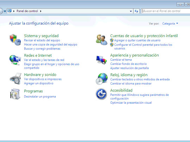Open the Hardware y sonido category heading

[x=40, y=75]
